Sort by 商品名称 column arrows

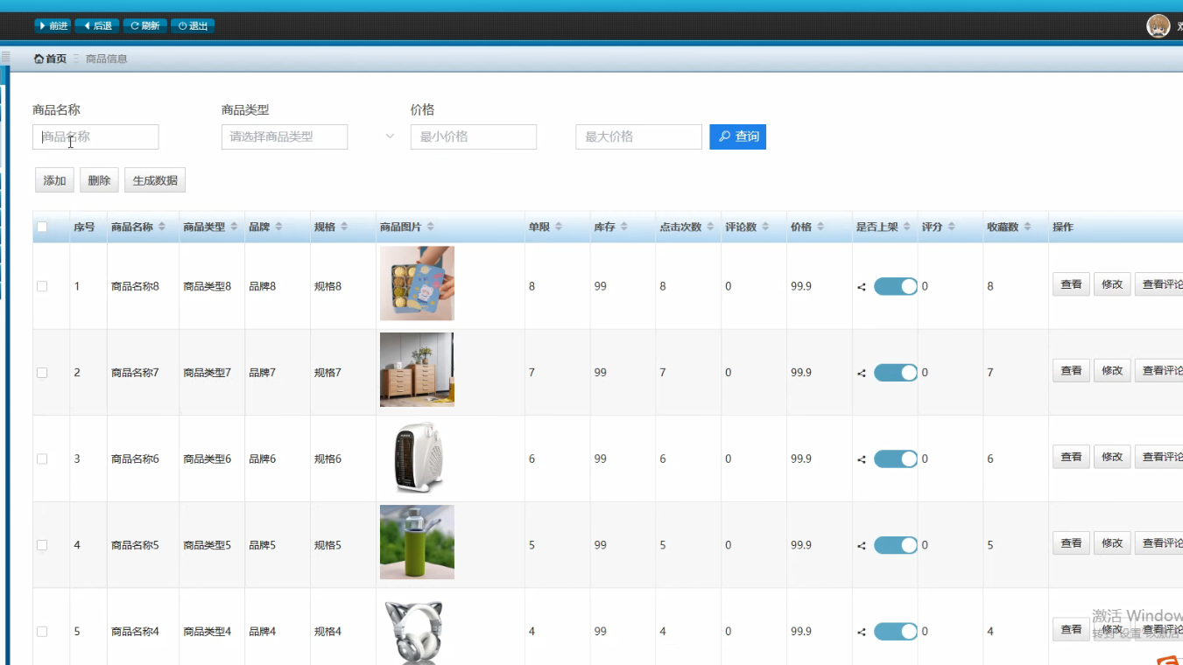point(162,227)
